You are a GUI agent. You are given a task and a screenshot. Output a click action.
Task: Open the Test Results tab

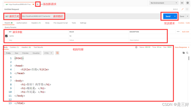point(38,47)
